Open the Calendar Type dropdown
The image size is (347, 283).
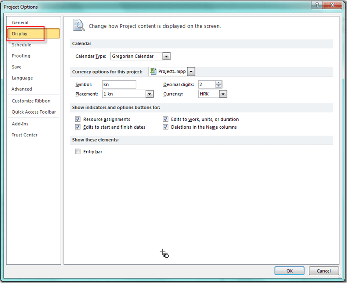tap(166, 56)
